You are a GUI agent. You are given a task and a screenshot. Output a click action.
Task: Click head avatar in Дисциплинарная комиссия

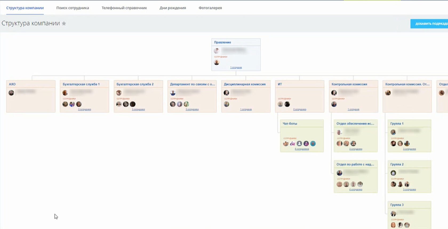point(226,93)
